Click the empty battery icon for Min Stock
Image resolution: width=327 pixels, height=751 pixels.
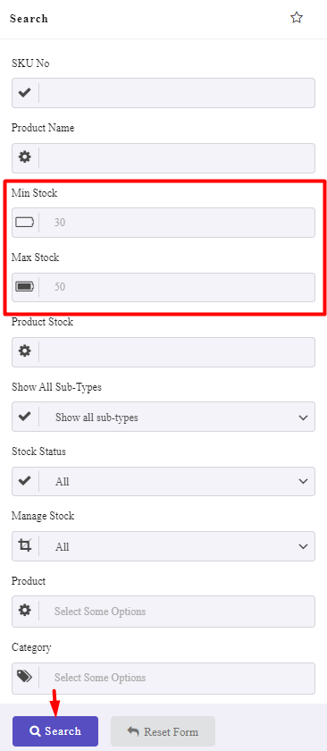tap(25, 223)
